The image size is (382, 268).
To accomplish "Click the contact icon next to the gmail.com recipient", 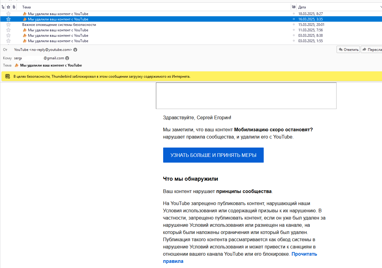I will pyautogui.click(x=67, y=58).
